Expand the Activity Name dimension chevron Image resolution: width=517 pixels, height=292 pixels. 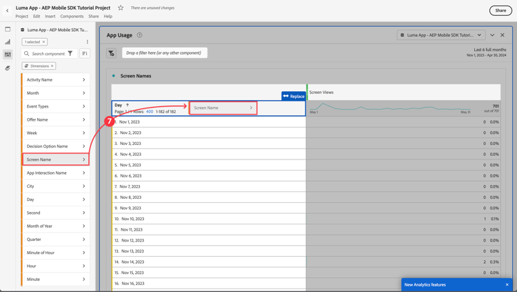click(x=83, y=80)
